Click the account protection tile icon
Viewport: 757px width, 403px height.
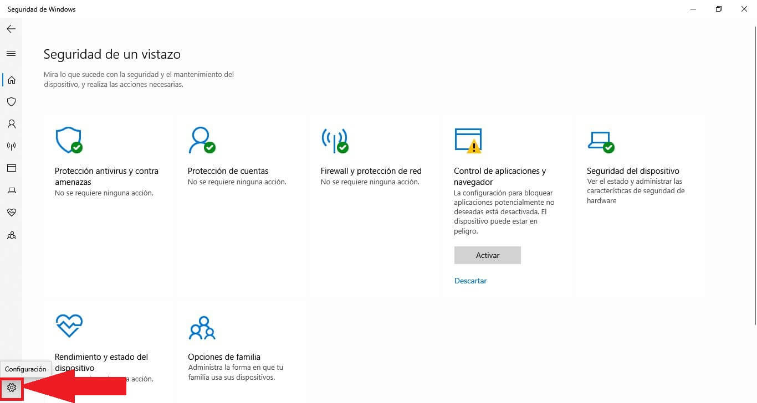click(202, 141)
